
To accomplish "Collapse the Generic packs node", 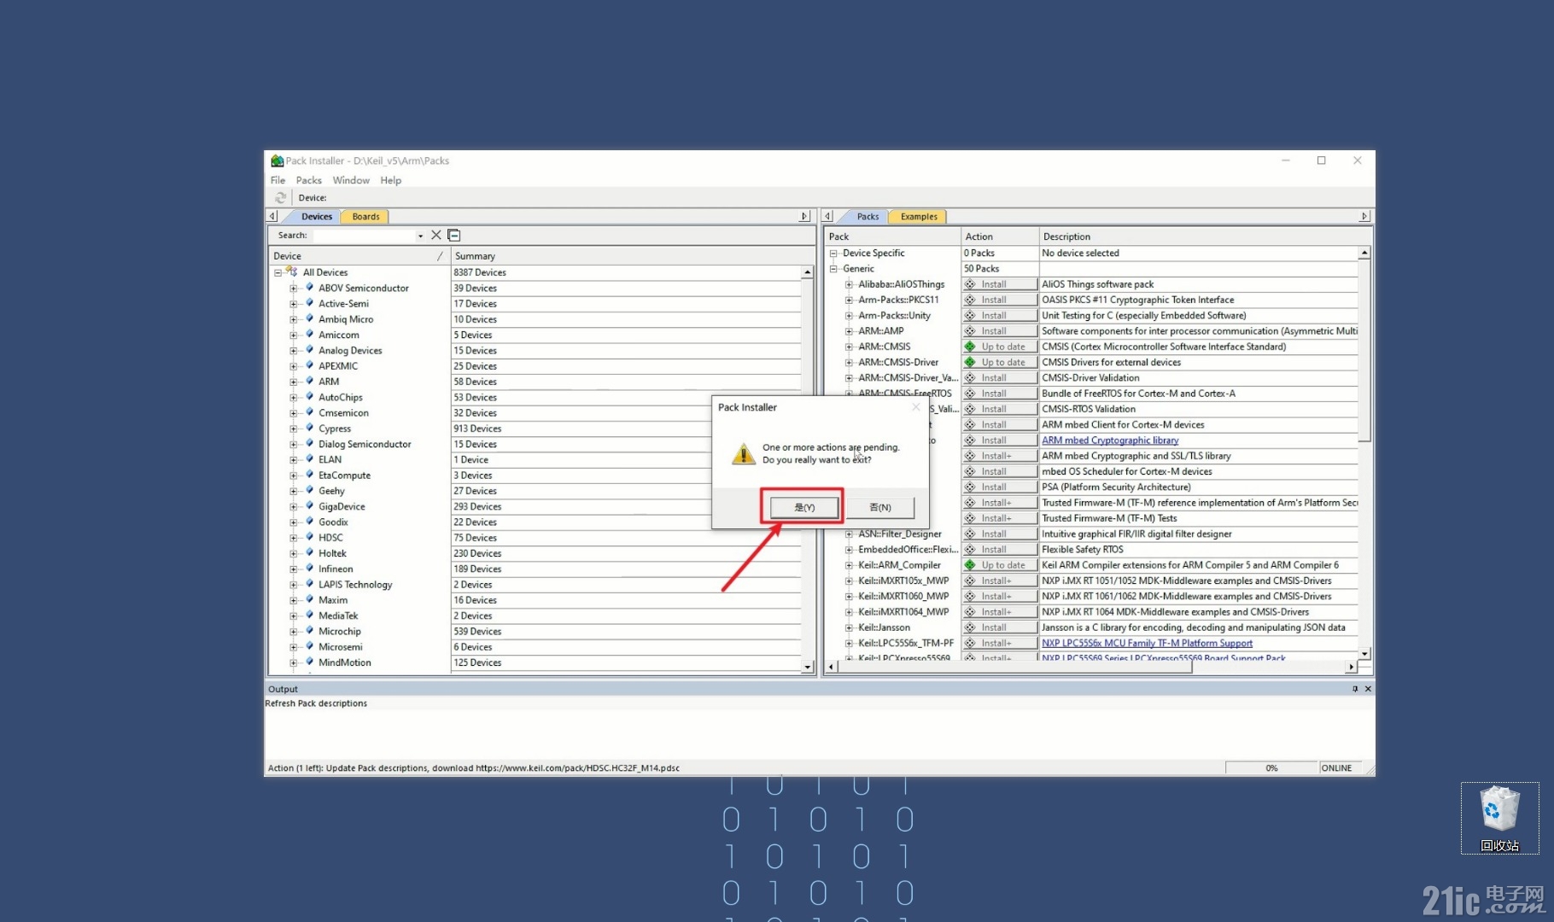I will 833,269.
